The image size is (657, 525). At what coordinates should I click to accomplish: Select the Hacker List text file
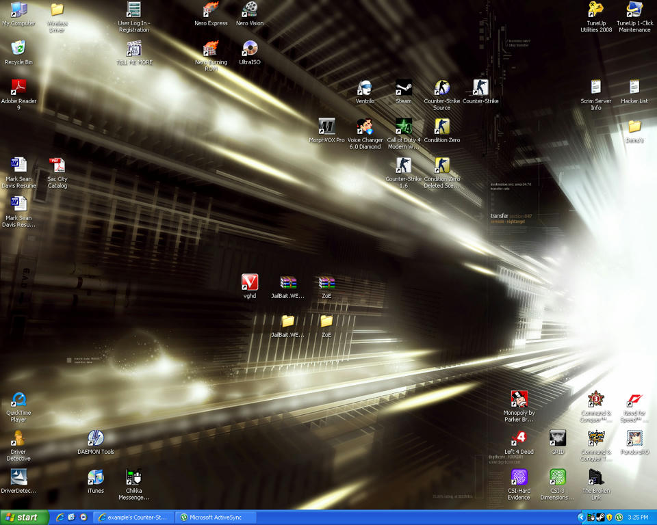(634, 92)
